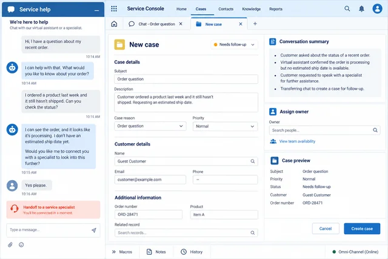
Task: Open the Knowledge nav item
Action: tap(251, 9)
